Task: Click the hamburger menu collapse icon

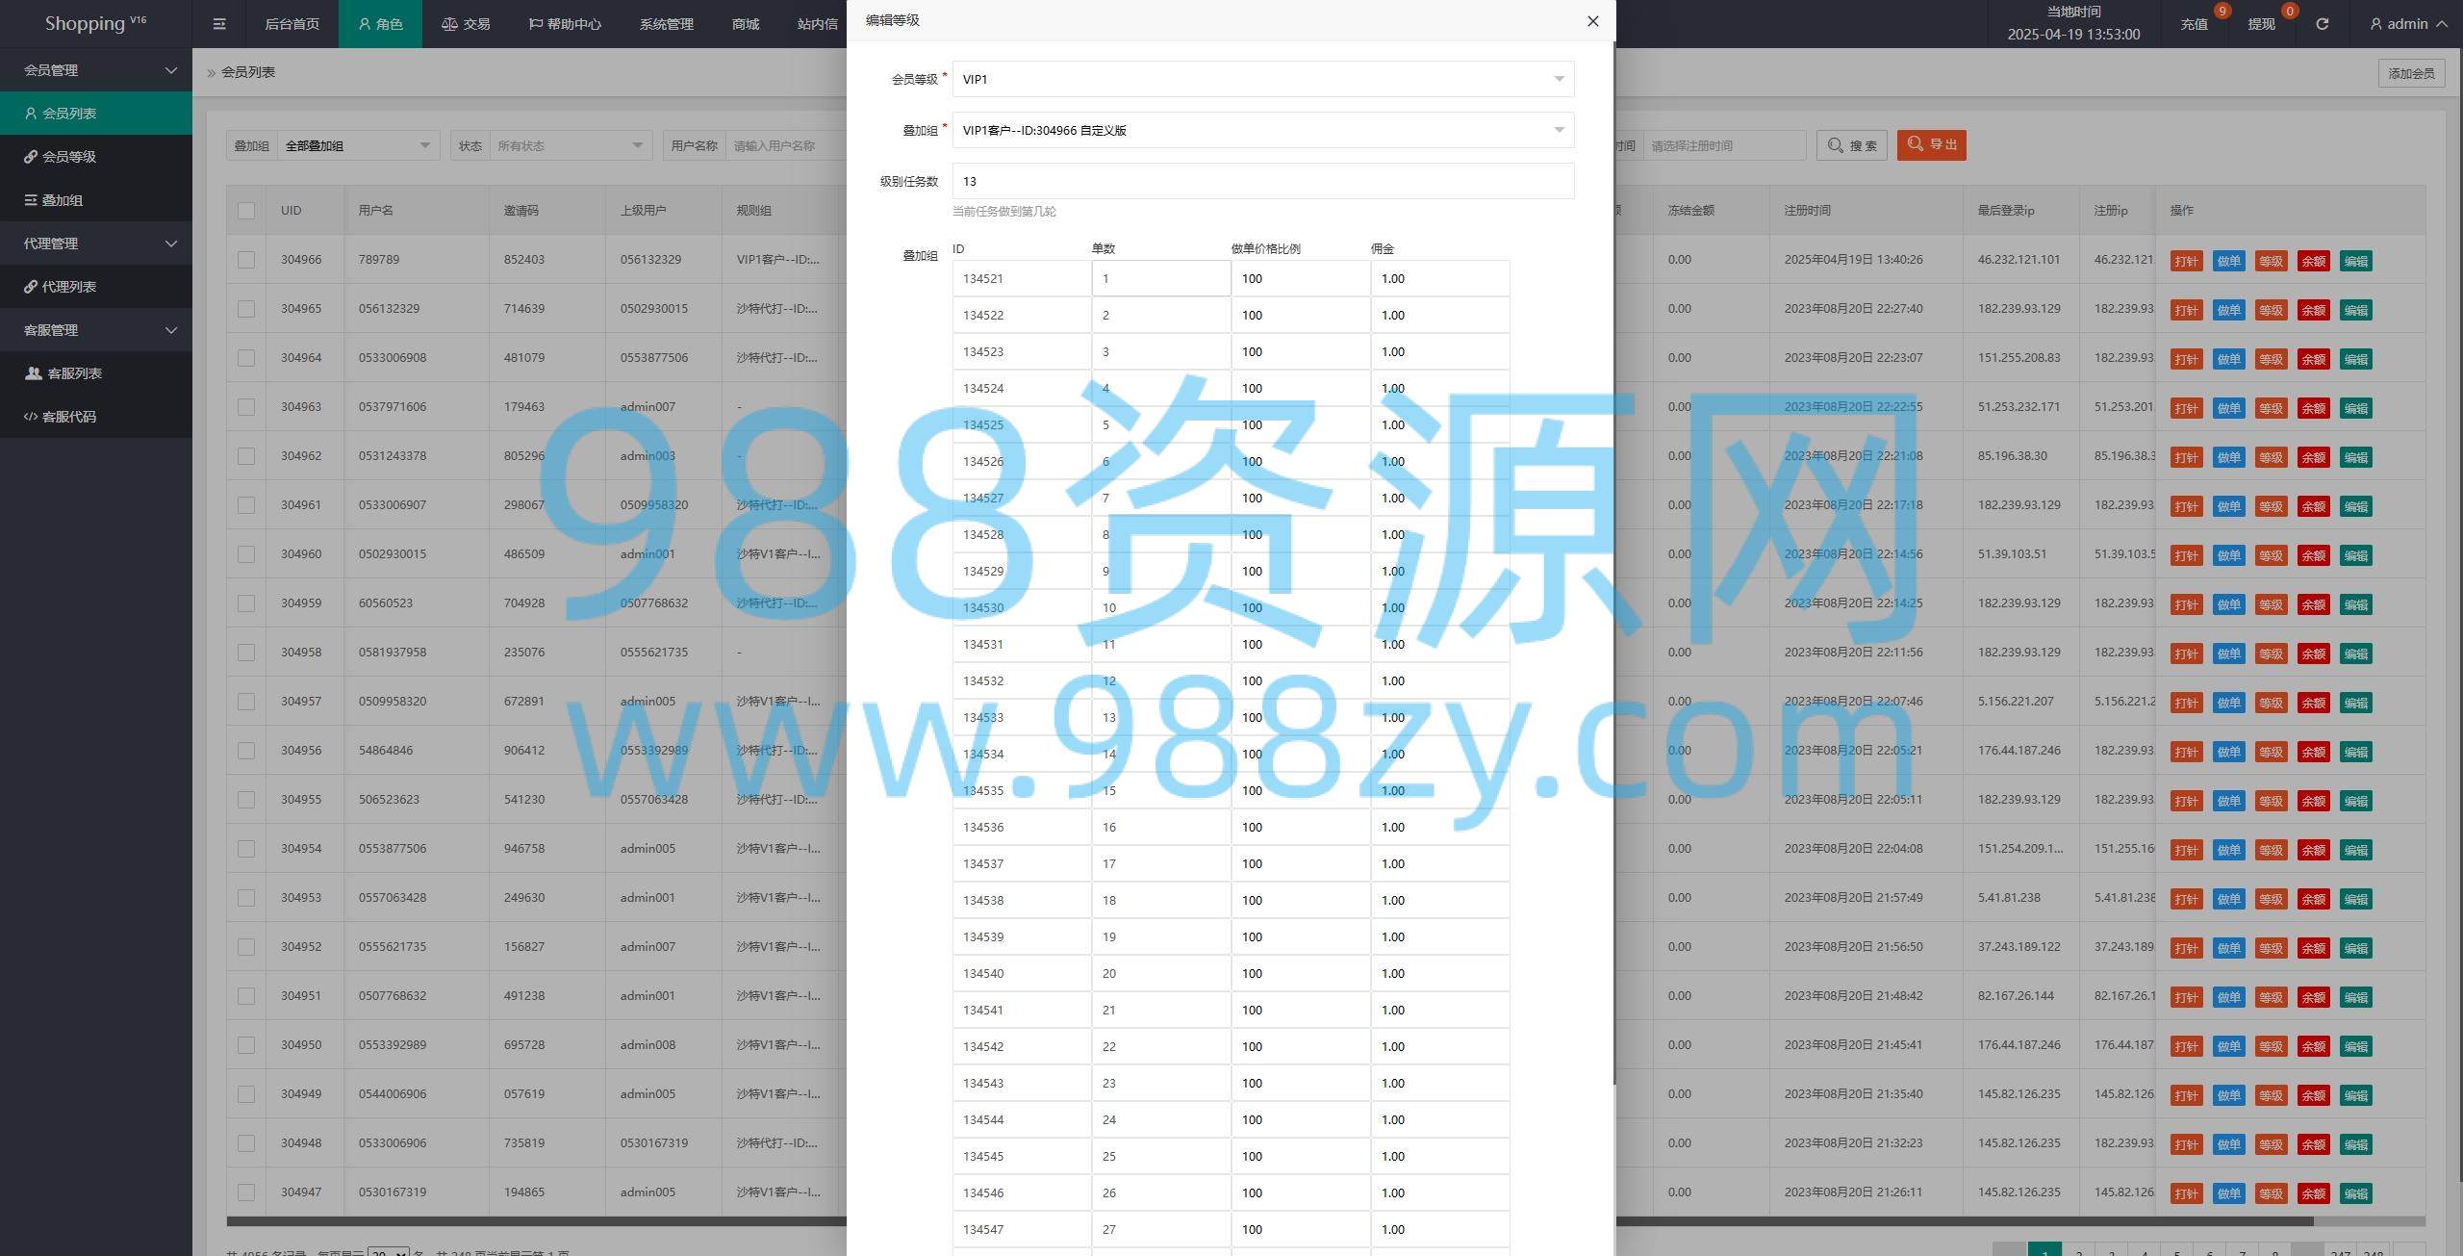Action: pyautogui.click(x=219, y=24)
